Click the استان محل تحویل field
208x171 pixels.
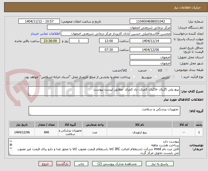(150, 57)
